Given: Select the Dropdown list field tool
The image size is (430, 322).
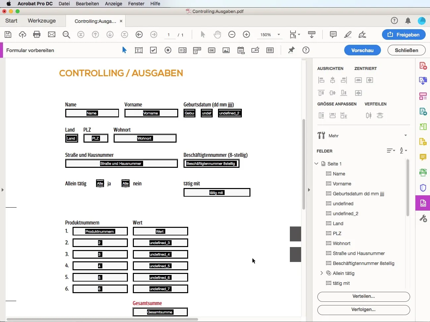Looking at the screenshot, I should (197, 50).
